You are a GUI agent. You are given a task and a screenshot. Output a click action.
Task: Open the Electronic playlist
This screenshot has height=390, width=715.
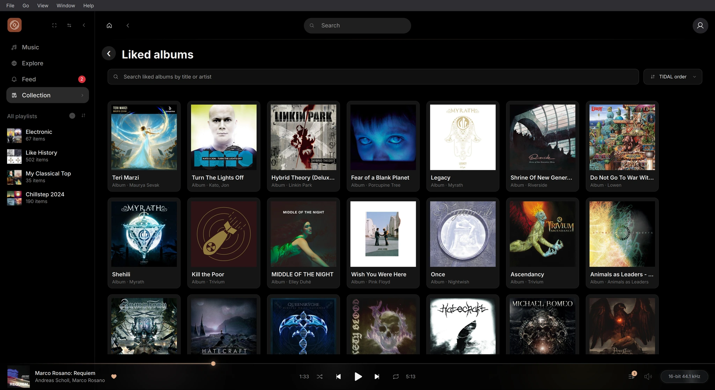pos(47,135)
